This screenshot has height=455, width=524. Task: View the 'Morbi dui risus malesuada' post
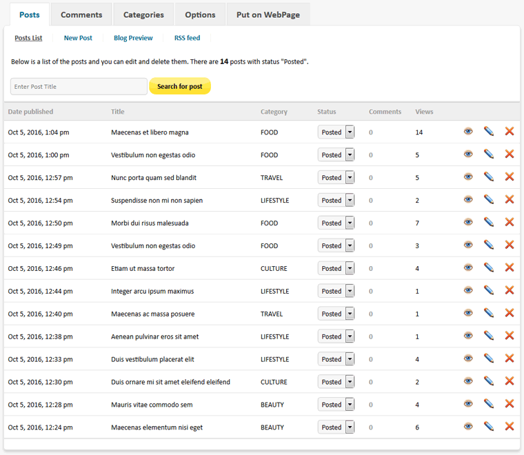[x=468, y=222]
